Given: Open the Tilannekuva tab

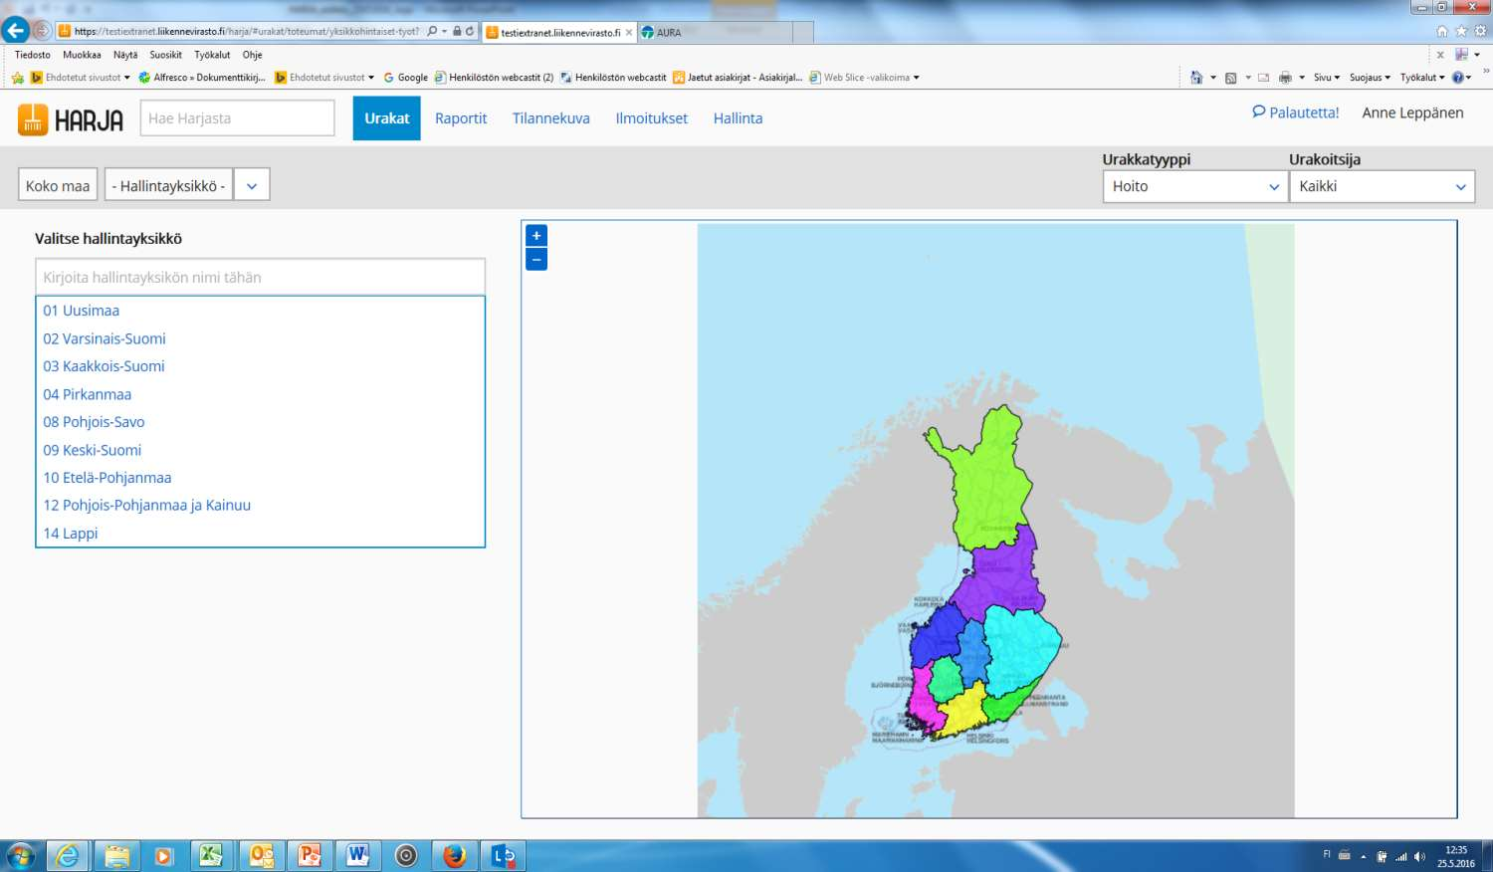Looking at the screenshot, I should tap(551, 118).
